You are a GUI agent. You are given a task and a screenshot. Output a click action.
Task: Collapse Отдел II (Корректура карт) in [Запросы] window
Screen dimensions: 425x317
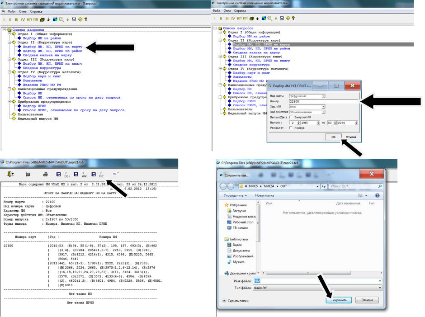(x=9, y=43)
